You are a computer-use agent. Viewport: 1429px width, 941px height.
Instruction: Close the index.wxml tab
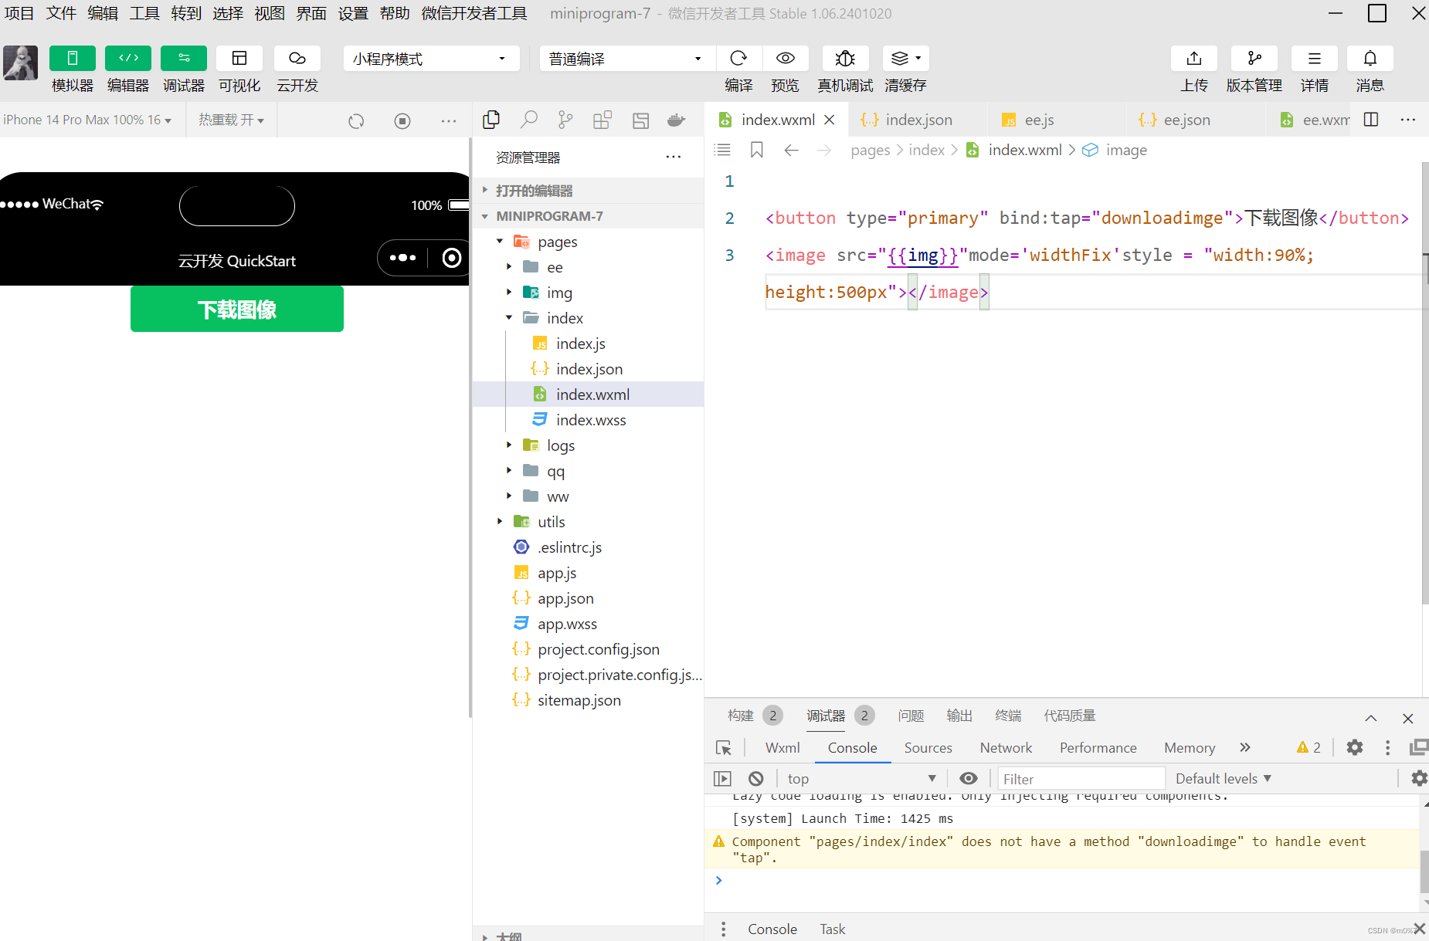pyautogui.click(x=830, y=120)
